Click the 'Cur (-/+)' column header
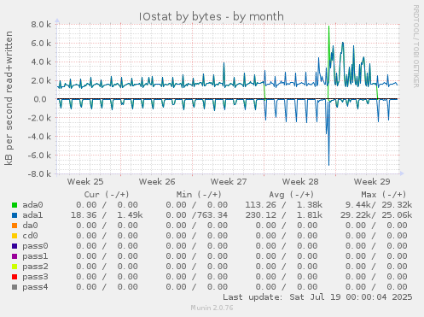 (x=107, y=195)
